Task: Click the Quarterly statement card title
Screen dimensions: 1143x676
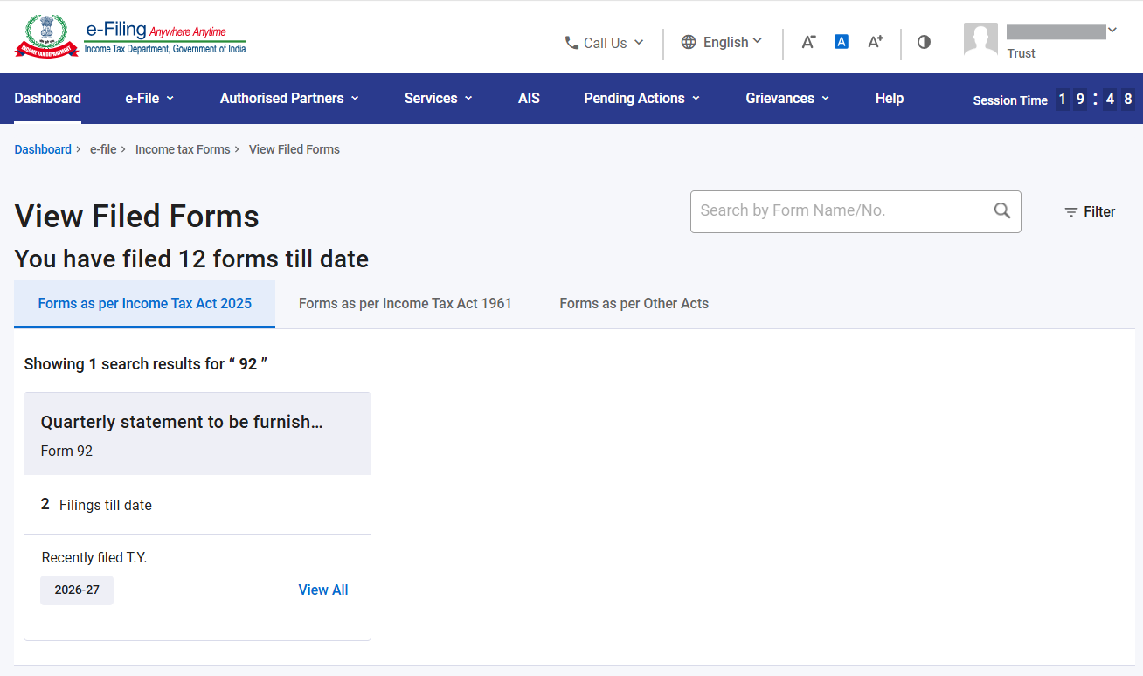Action: [x=182, y=422]
